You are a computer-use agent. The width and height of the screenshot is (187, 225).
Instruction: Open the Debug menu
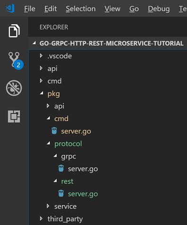coord(159,9)
